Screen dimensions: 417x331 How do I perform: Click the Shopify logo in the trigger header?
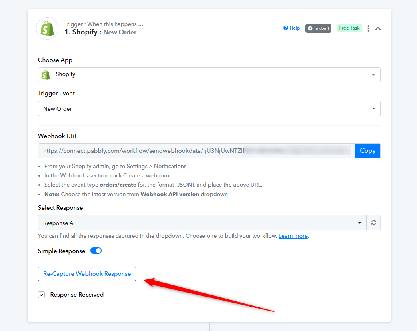coord(47,28)
